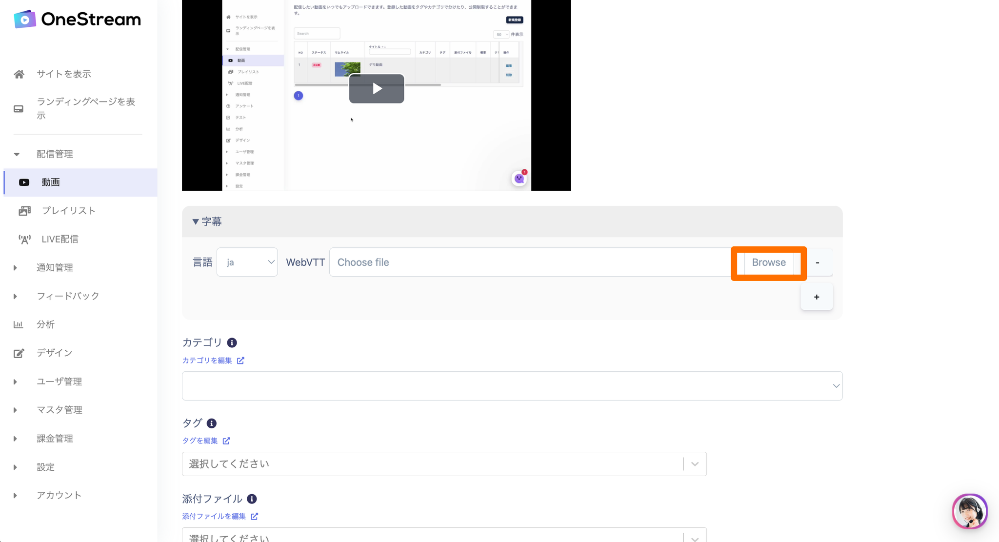The image size is (999, 542).
Task: Click the プレイリスト sidebar icon
Action: [24, 211]
